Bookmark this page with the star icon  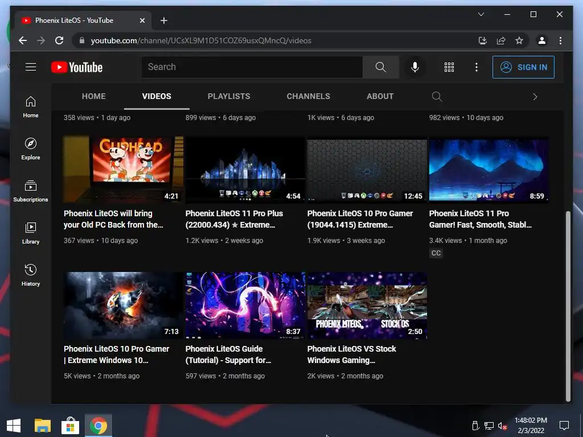click(519, 40)
